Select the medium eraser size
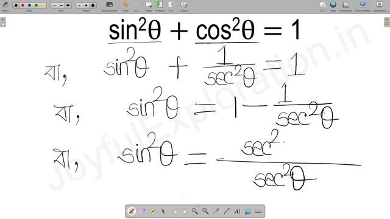The image size is (390, 219). (86, 5)
